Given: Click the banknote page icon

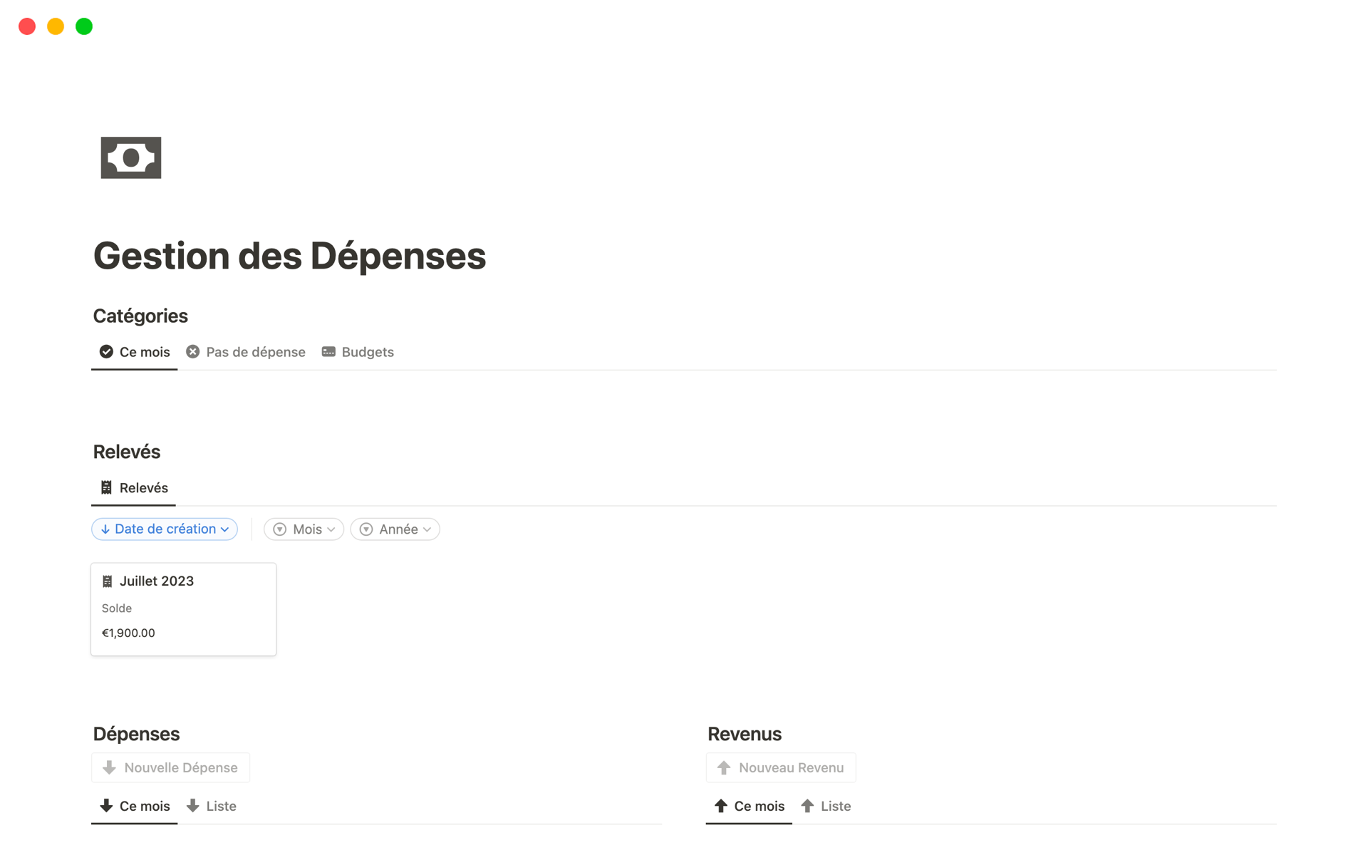Looking at the screenshot, I should (131, 157).
